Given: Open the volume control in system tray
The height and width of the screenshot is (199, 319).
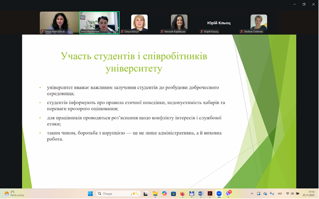Looking at the screenshot, I should 293,194.
